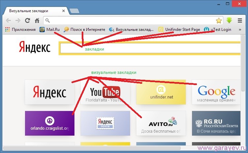
Task: Open a new tab
Action: pyautogui.click(x=74, y=11)
